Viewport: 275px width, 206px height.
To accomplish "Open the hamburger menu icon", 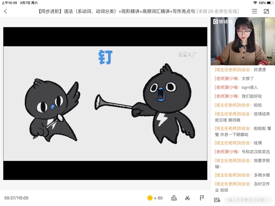I will tap(254, 11).
